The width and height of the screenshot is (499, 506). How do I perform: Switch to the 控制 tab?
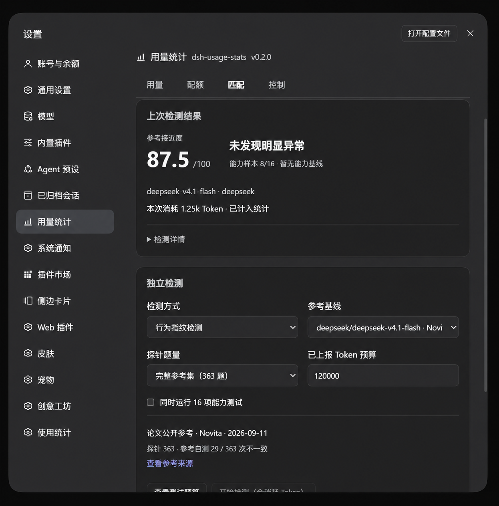point(277,85)
